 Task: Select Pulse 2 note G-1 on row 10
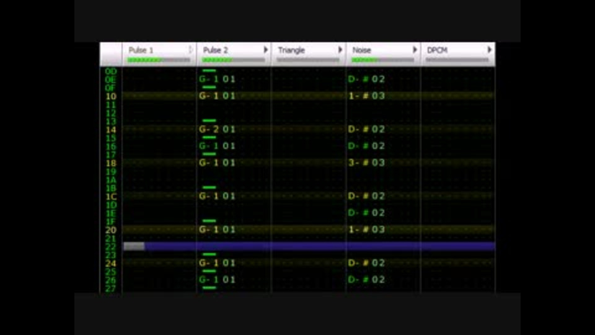[x=217, y=96]
